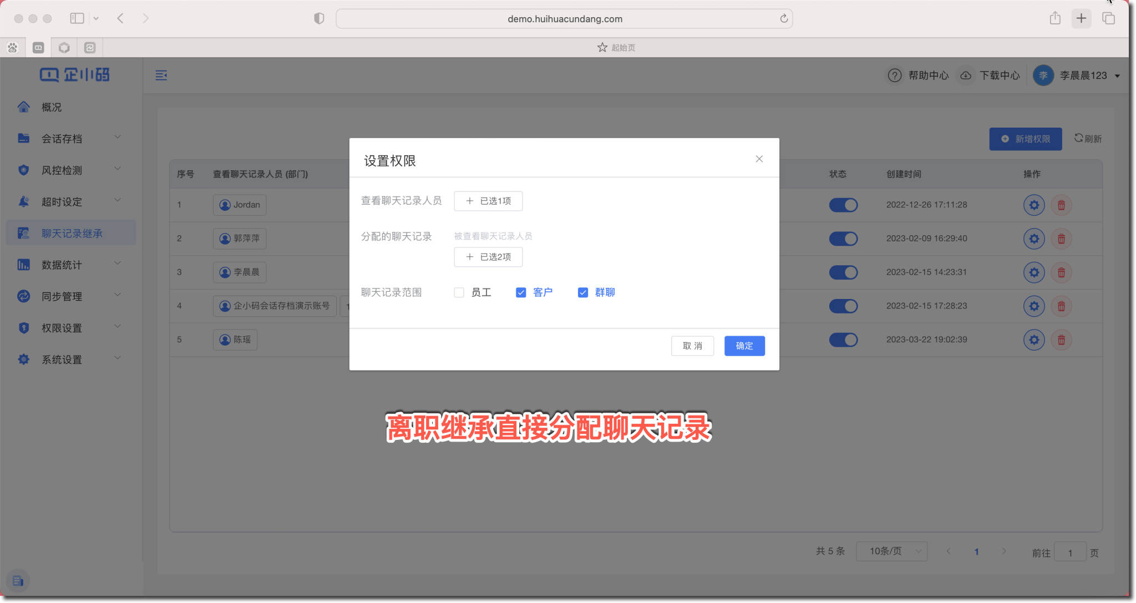Viewport: 1136px width, 603px height.
Task: Open Safari sidebar options chevron
Action: click(x=96, y=18)
